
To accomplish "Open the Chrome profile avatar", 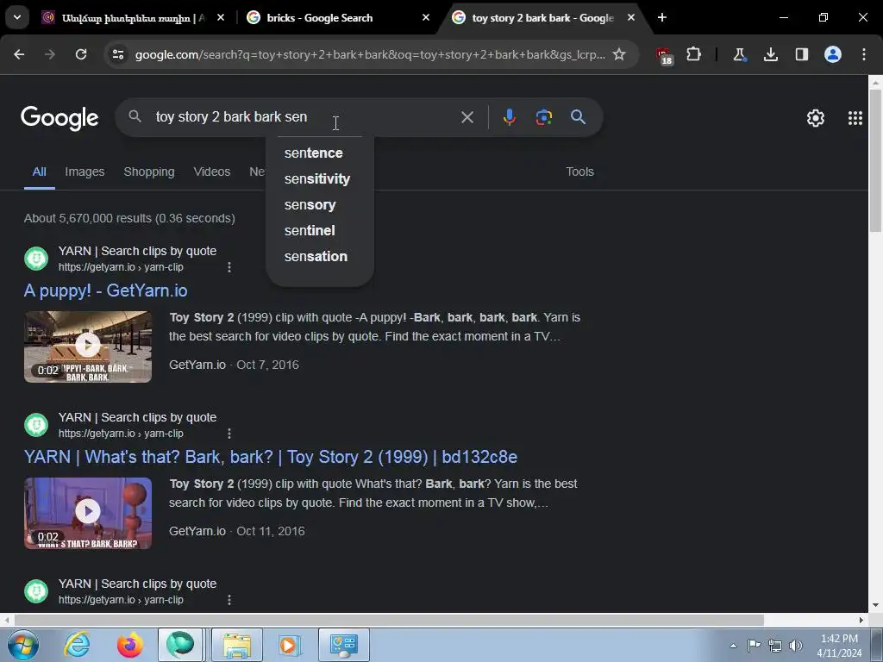I will [x=832, y=54].
